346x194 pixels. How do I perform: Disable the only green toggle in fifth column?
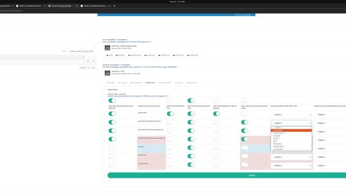[216, 114]
